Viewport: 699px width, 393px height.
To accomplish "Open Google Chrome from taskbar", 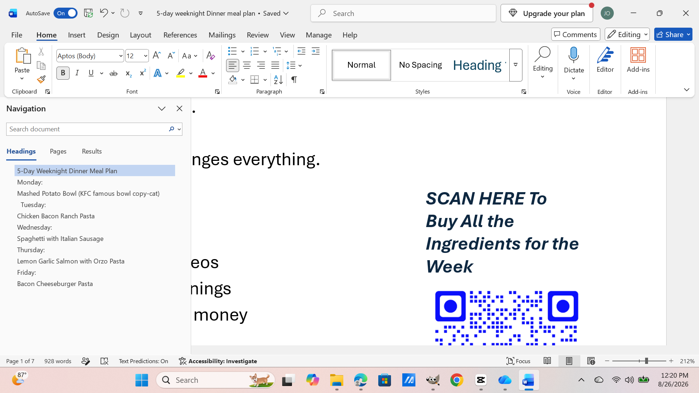I will (x=457, y=380).
